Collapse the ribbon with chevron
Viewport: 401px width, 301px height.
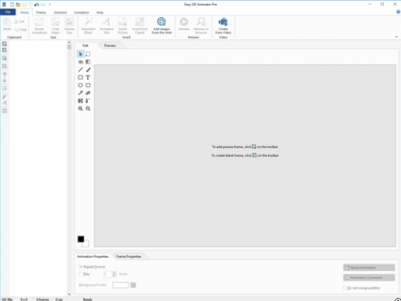[x=396, y=37]
